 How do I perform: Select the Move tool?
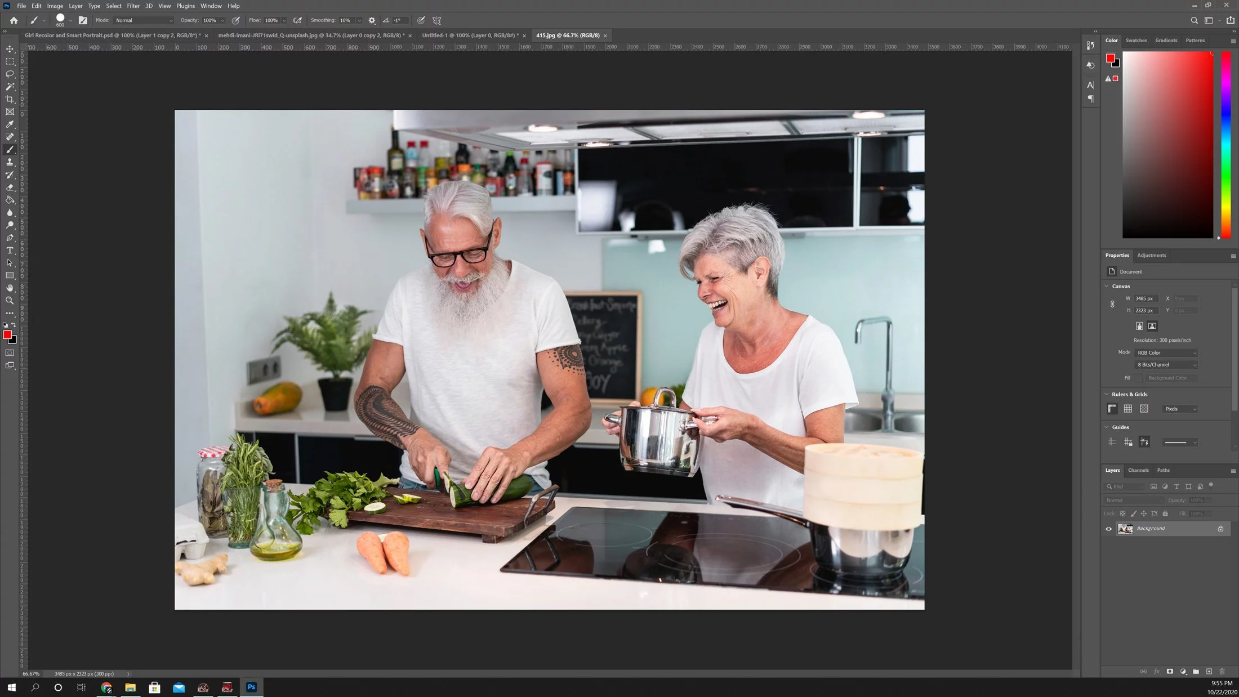point(10,49)
